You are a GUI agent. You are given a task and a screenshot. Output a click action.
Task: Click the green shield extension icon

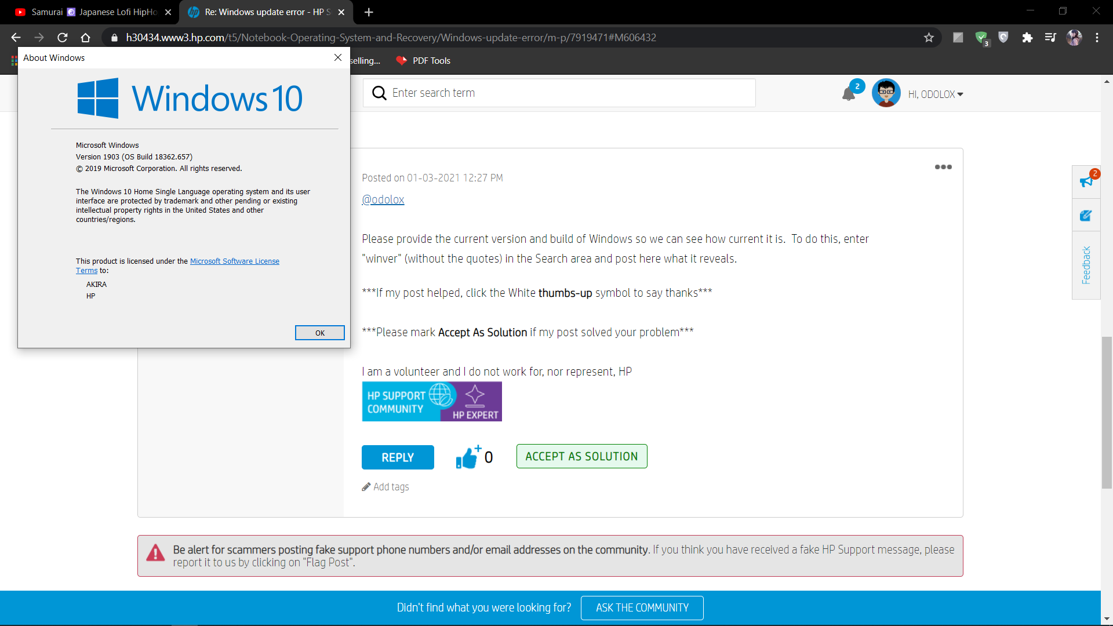tap(981, 38)
